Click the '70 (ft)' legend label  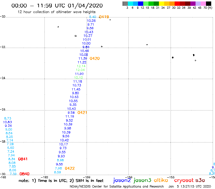tap(208, 8)
